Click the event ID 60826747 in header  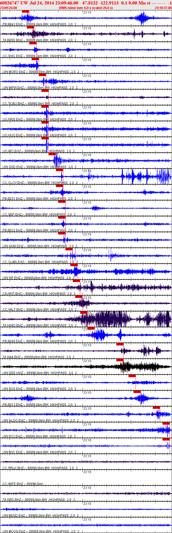tap(9, 3)
